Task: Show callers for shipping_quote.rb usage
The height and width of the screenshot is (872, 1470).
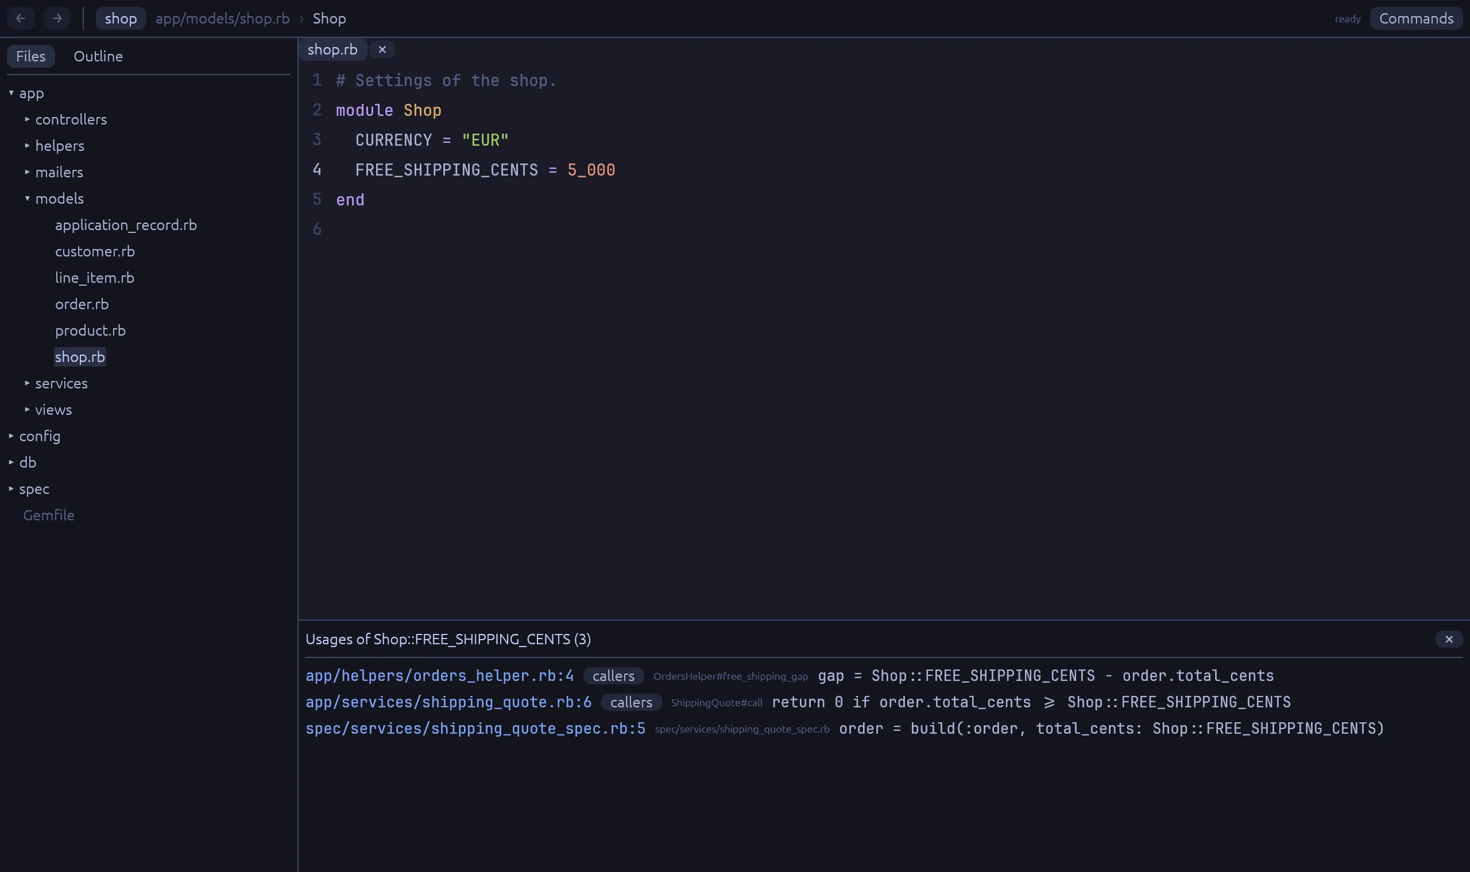Action: pos(631,702)
